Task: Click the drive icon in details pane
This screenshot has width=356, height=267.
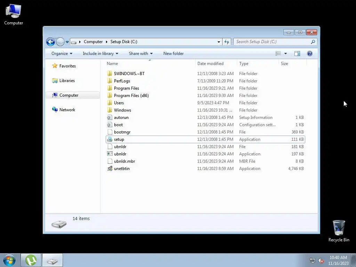Action: [x=59, y=224]
